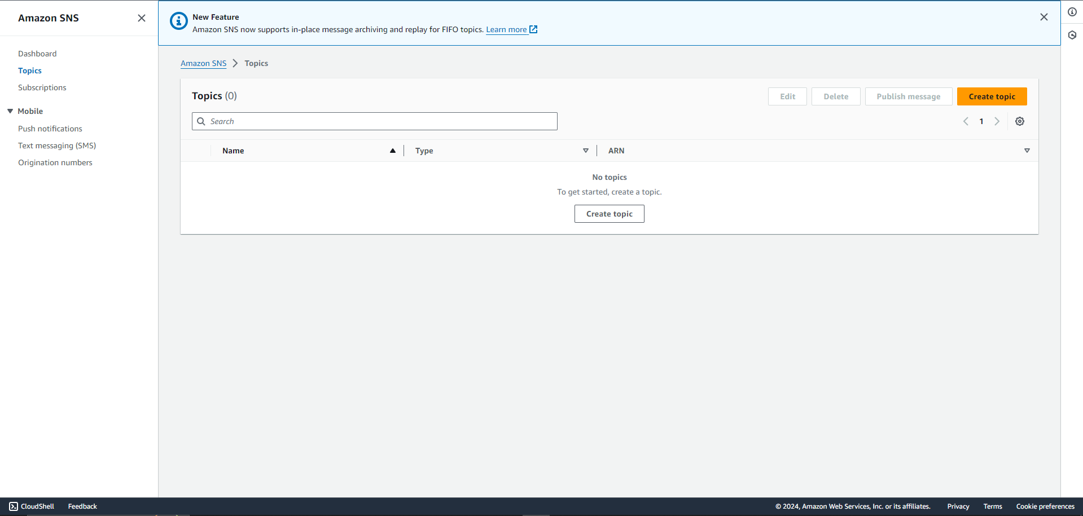This screenshot has width=1083, height=516.
Task: Focus the topics Search field
Action: point(375,121)
